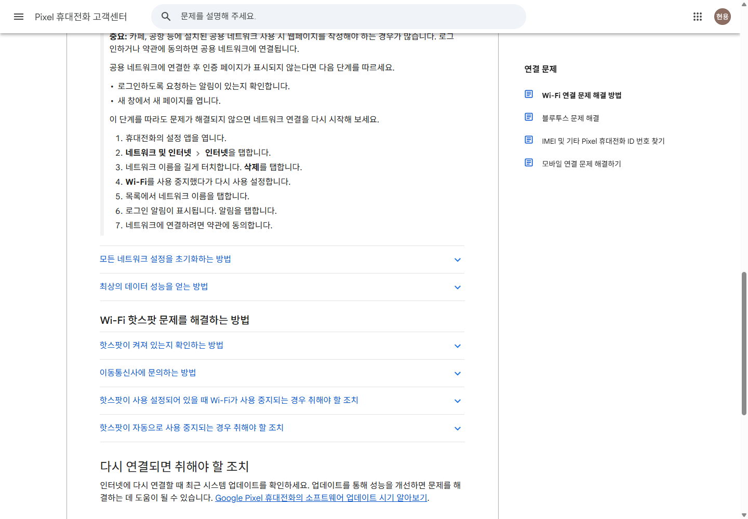
Task: Click article icon beside Wi-Fi 연결 문제 해결 방법
Action: [529, 94]
